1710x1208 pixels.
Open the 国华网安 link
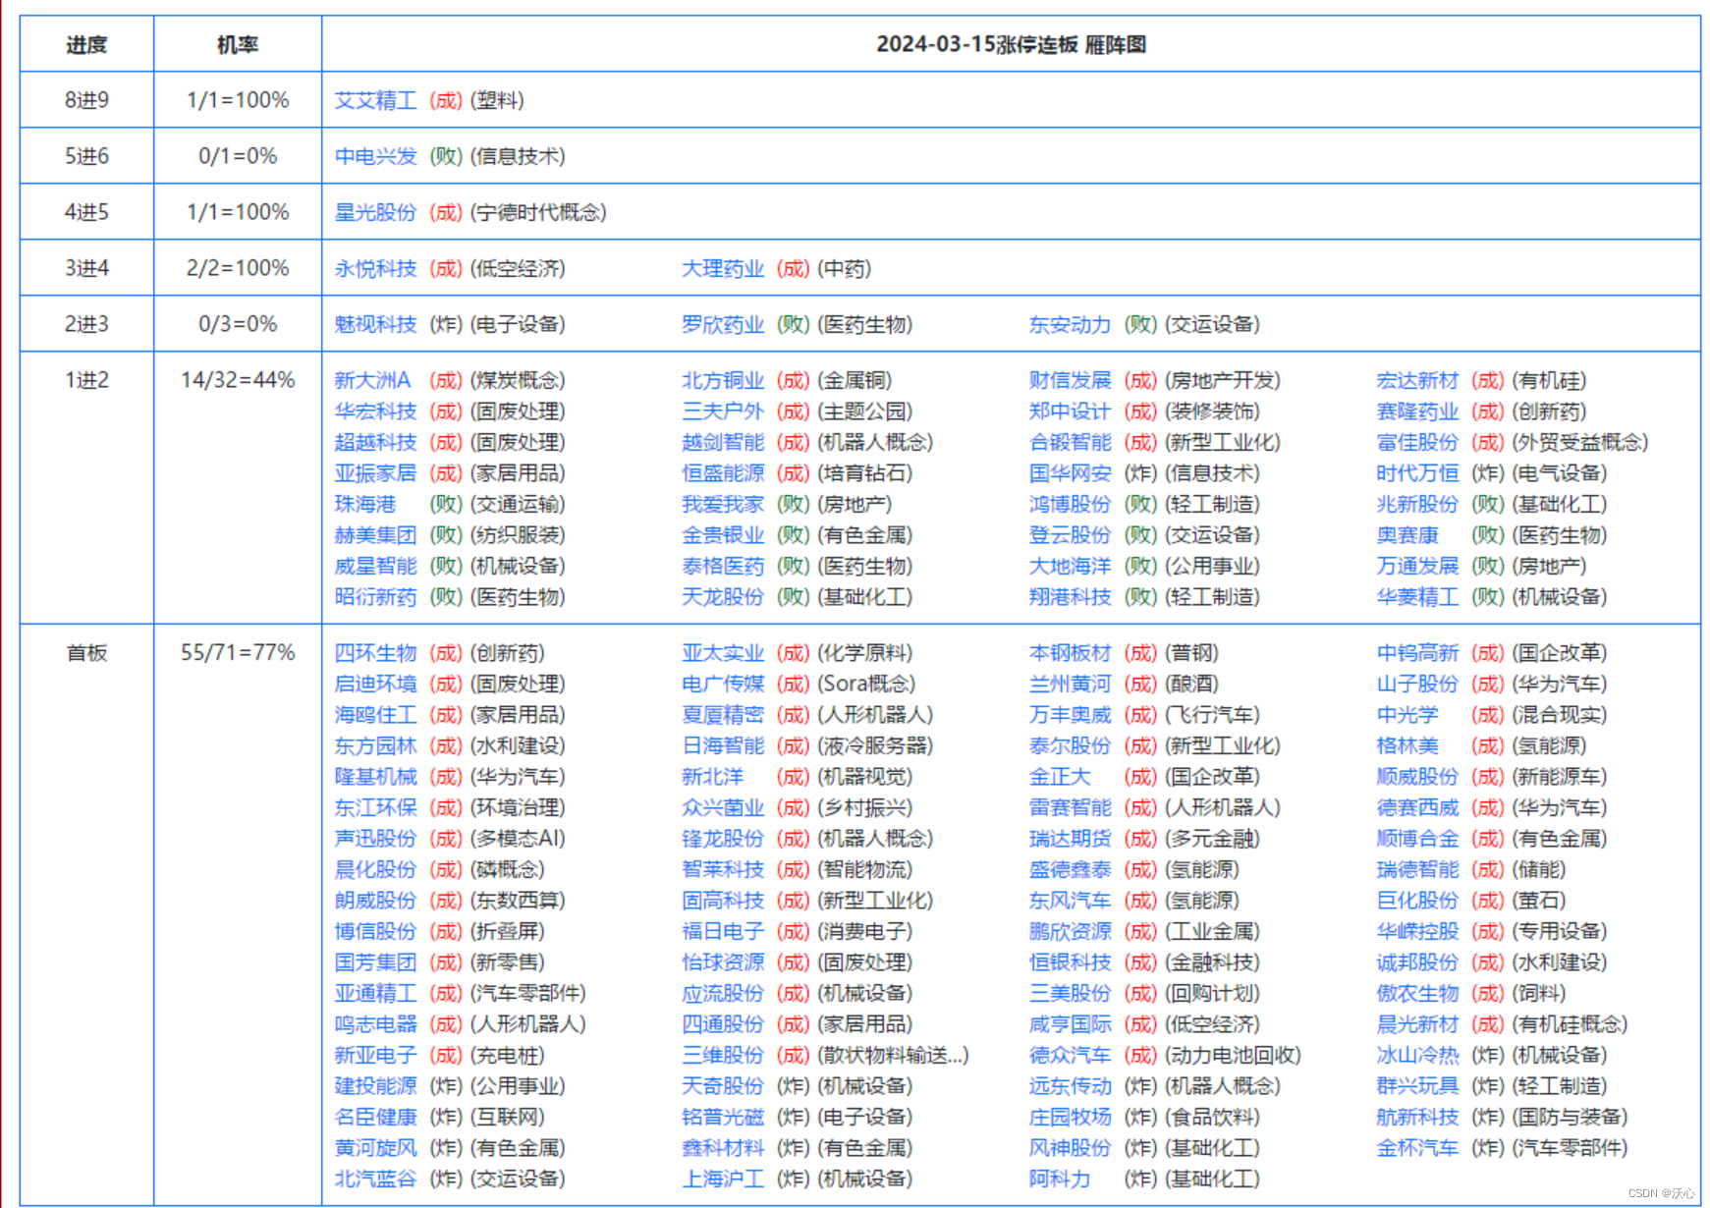tap(1070, 472)
